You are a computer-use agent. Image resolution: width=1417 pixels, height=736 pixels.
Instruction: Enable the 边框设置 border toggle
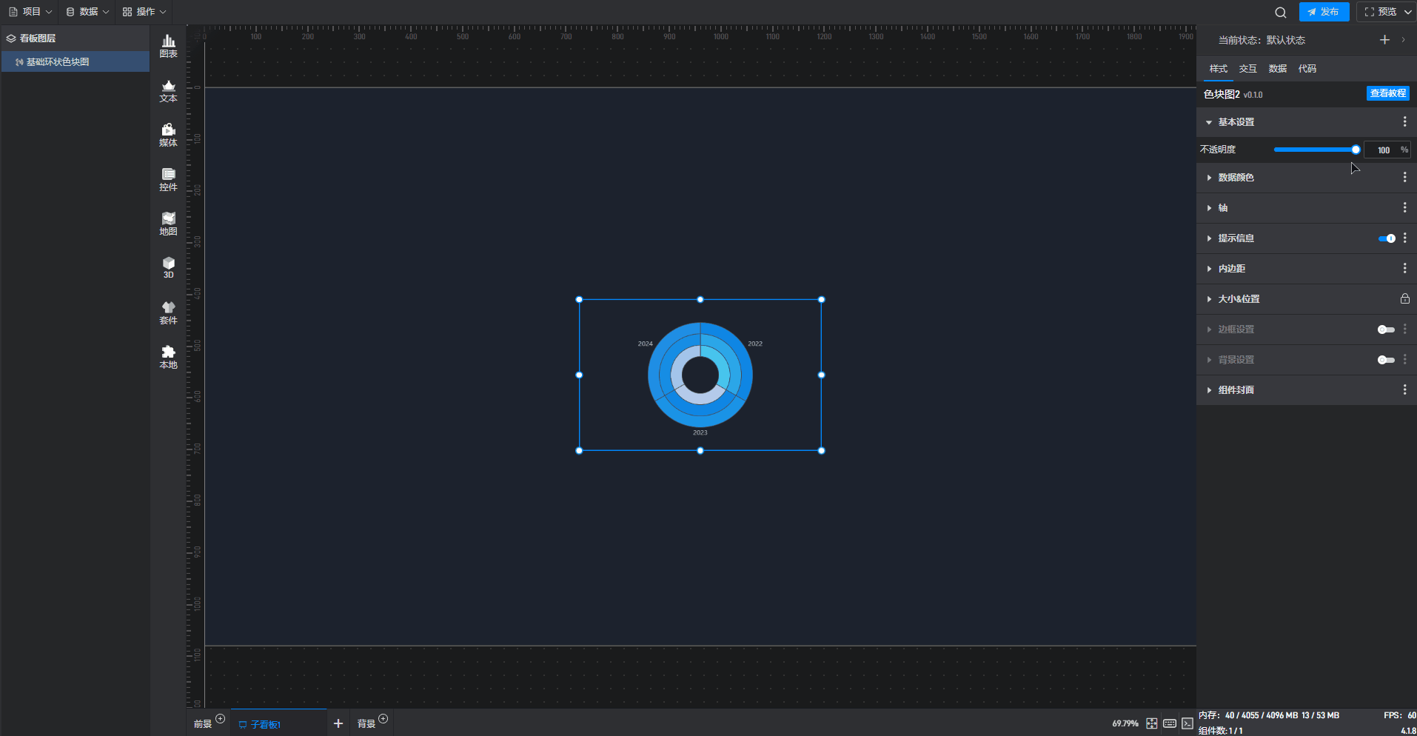pyautogui.click(x=1385, y=329)
